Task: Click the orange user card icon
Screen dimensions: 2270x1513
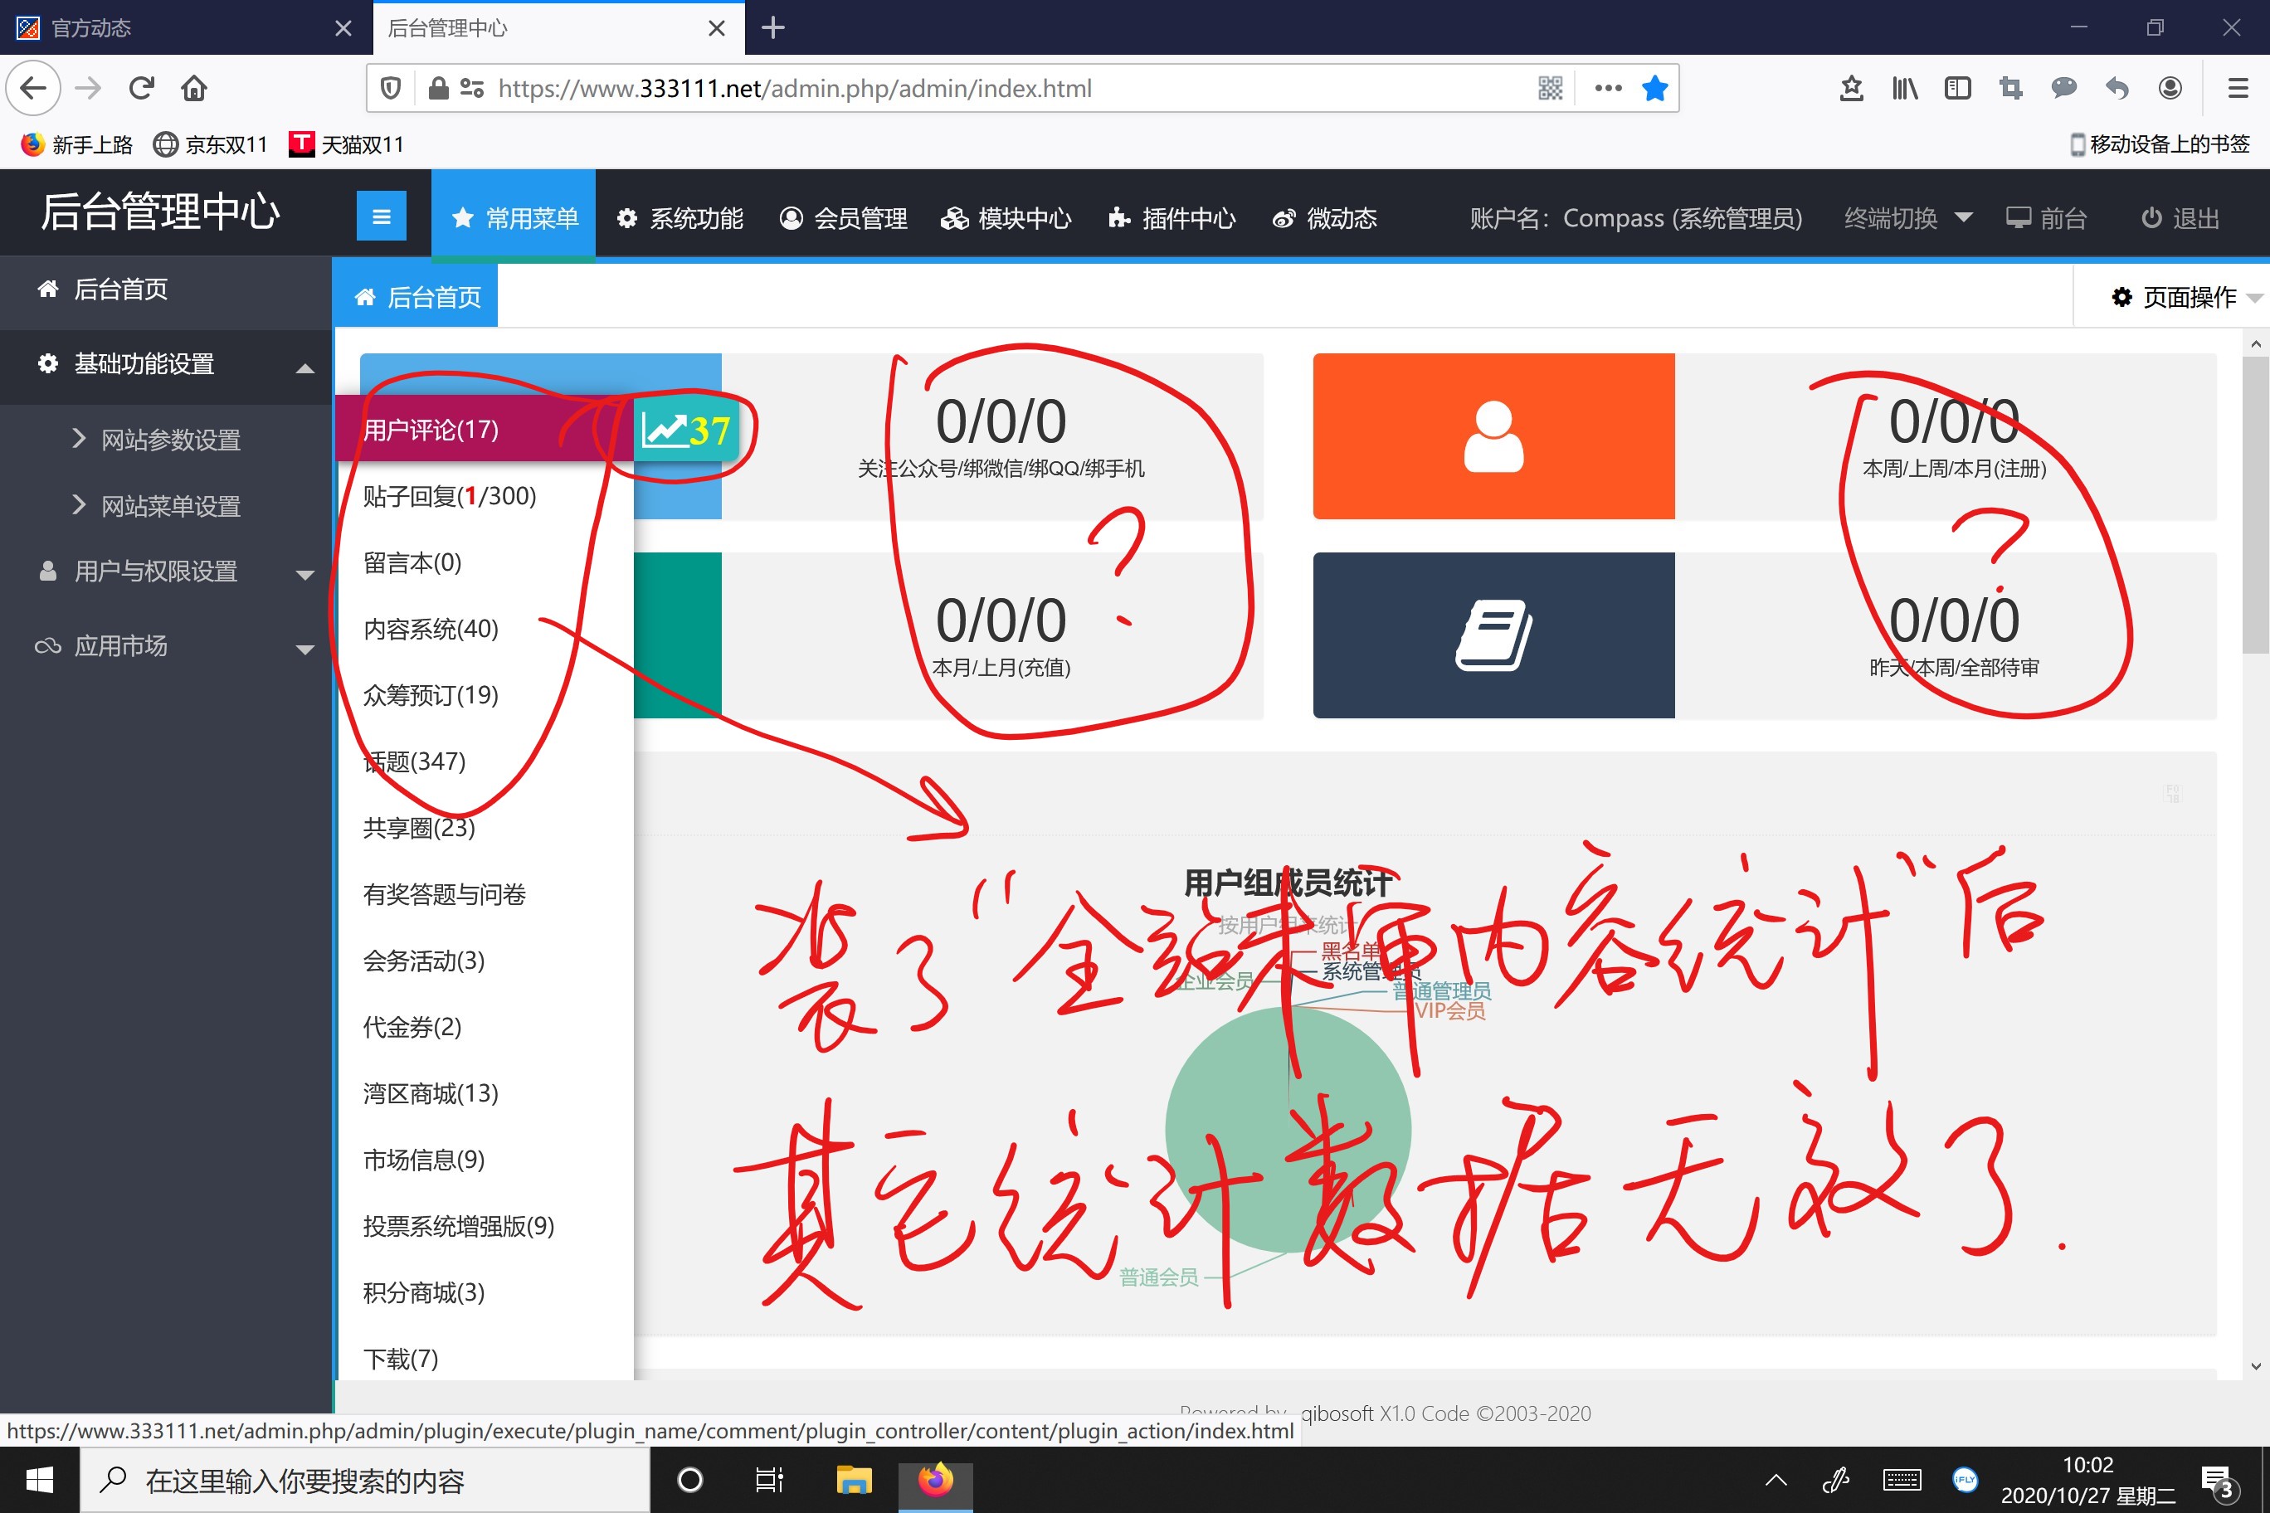Action: point(1493,436)
